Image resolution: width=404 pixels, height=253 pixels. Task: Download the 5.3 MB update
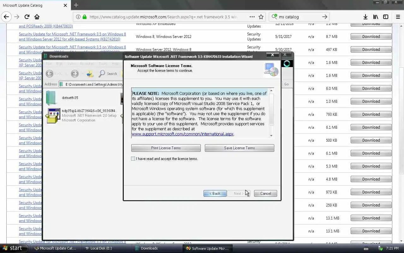point(371,166)
